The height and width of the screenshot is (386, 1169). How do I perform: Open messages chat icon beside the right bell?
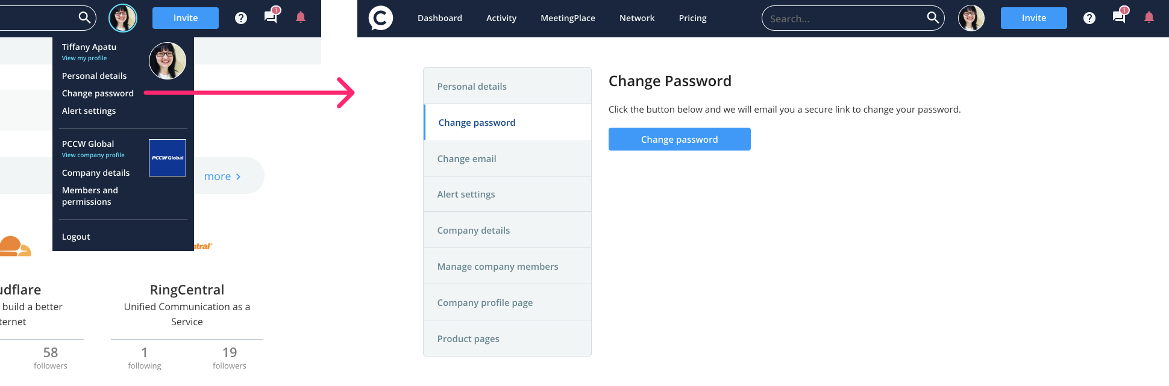point(1119,17)
